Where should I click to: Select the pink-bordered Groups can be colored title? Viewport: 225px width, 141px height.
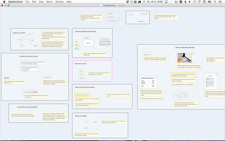(80, 64)
